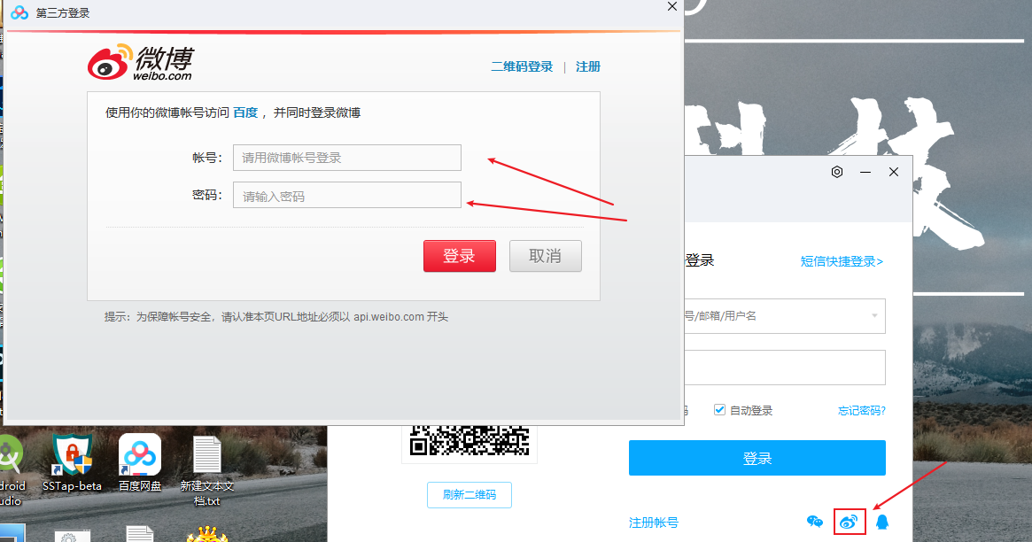Select the 新建文本文档.txt desktop file
The height and width of the screenshot is (542, 1032).
click(207, 468)
